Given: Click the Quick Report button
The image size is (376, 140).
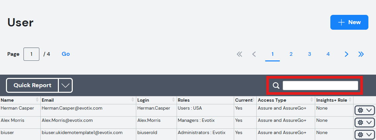Looking at the screenshot, I should pos(32,86).
